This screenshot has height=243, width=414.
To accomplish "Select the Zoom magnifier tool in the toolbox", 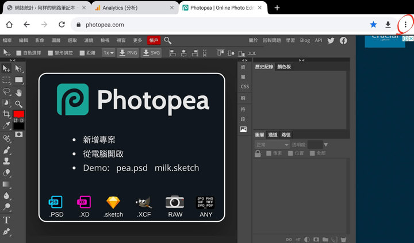I will point(18,104).
